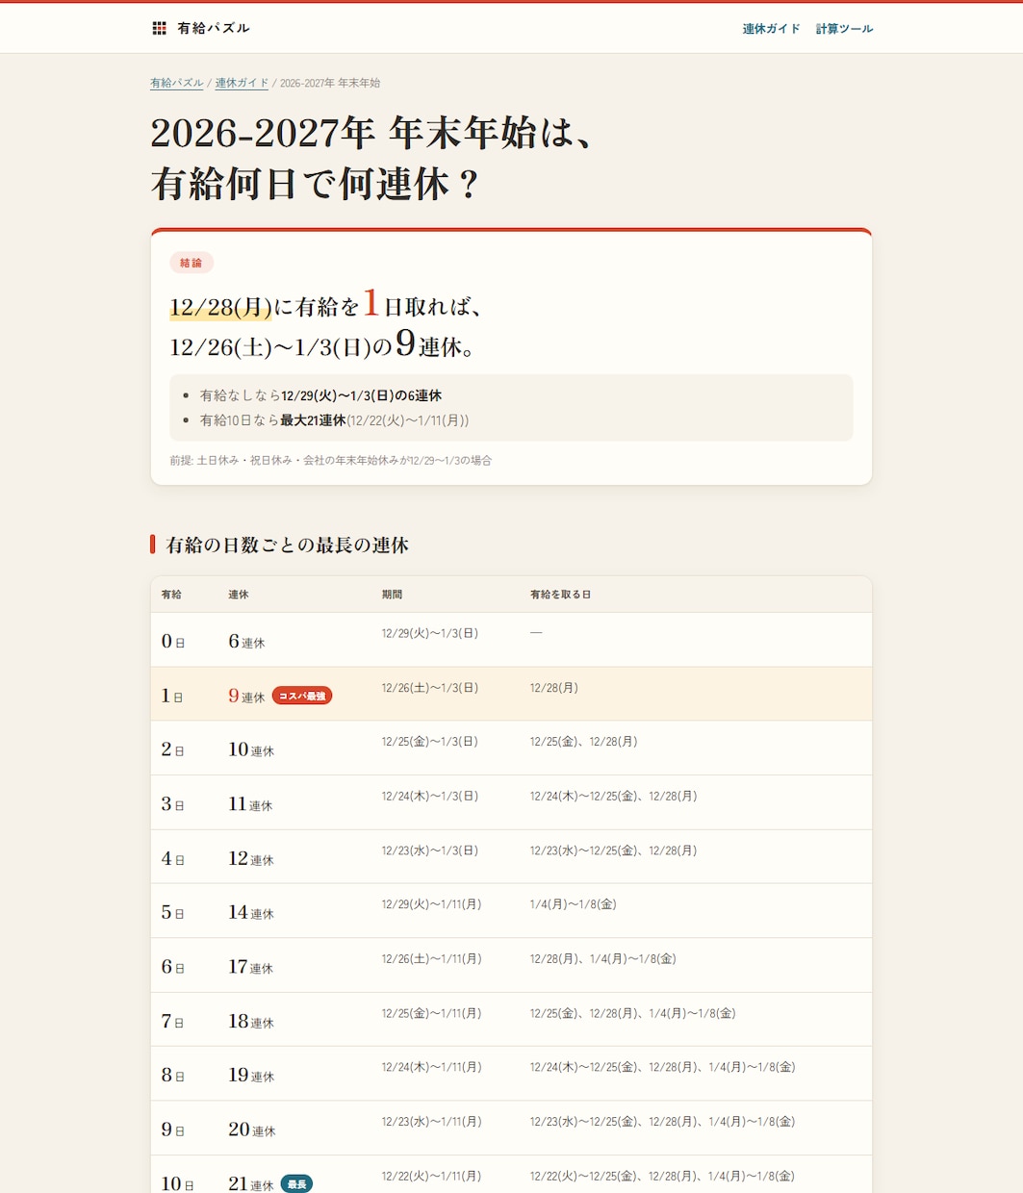Click the 10連休 cell
This screenshot has height=1193, width=1023.
[x=251, y=749]
